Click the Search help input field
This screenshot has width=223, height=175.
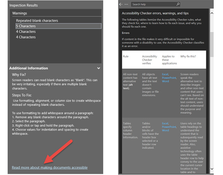pyautogui.click(x=153, y=5)
